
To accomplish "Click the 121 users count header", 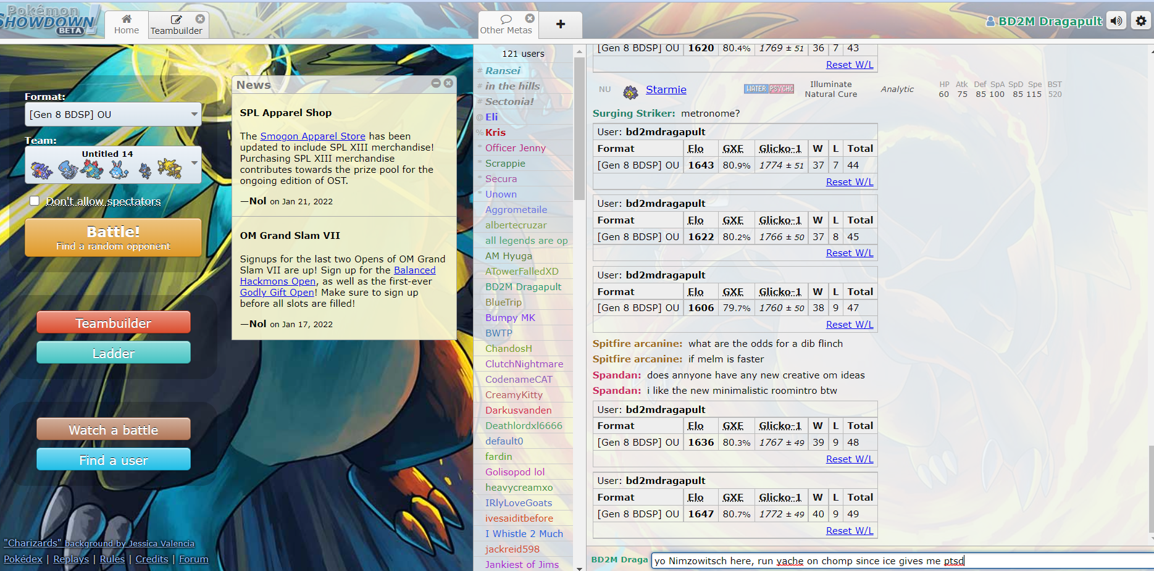I will point(524,54).
